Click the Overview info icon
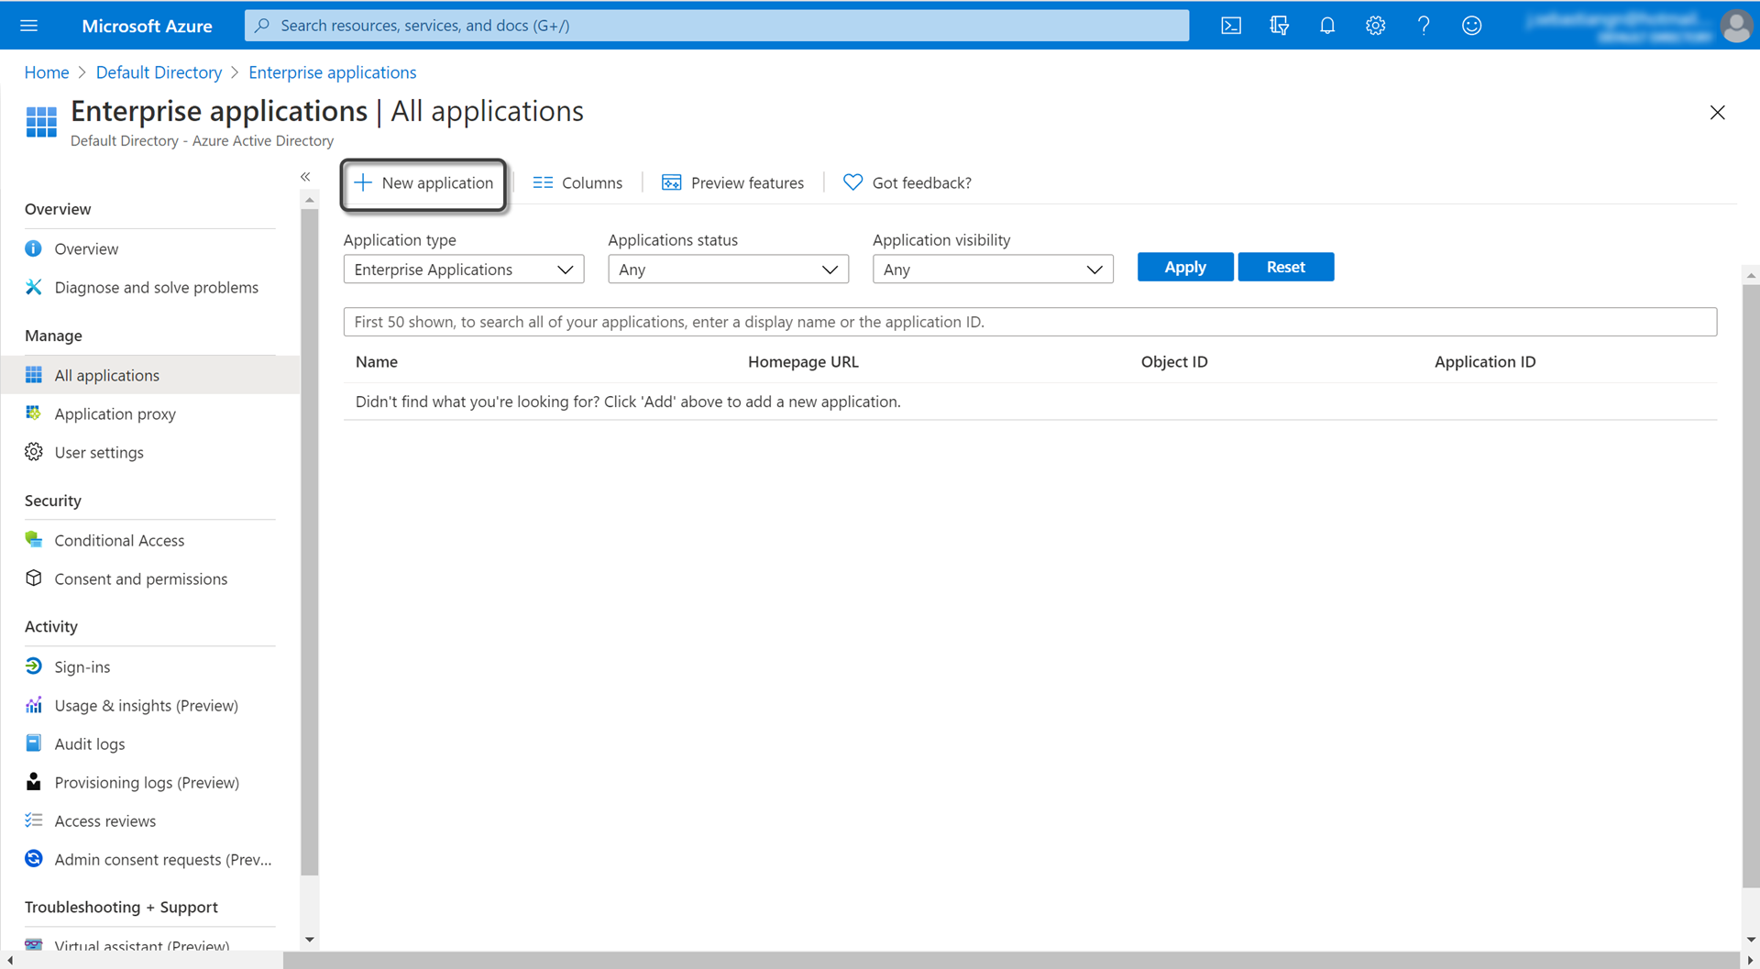The image size is (1760, 969). click(x=34, y=248)
